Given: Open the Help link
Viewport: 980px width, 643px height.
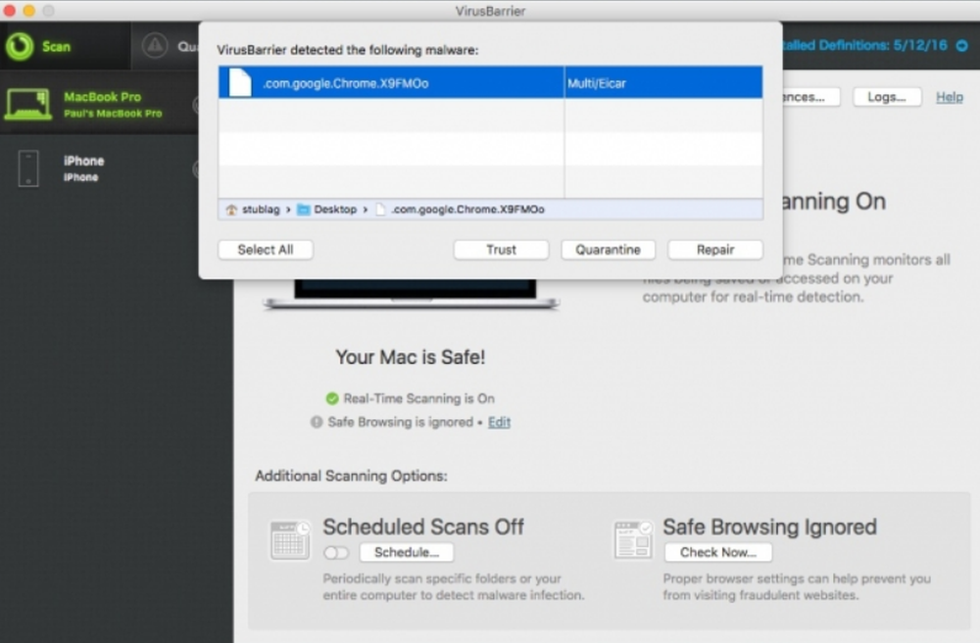Looking at the screenshot, I should [x=950, y=97].
